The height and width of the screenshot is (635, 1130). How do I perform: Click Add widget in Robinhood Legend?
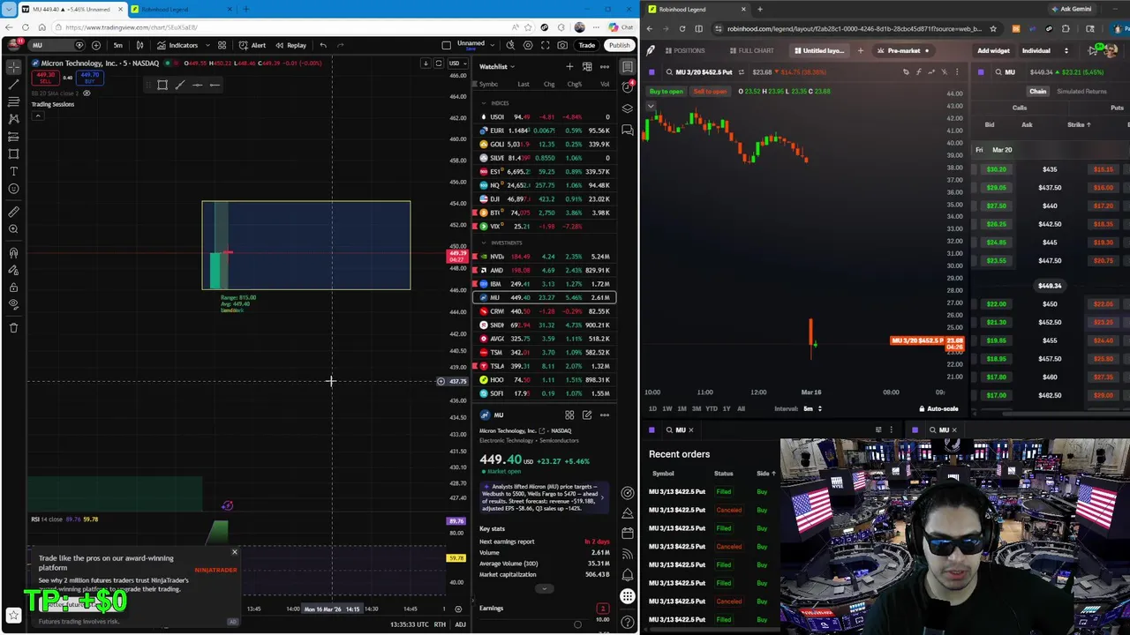(993, 51)
